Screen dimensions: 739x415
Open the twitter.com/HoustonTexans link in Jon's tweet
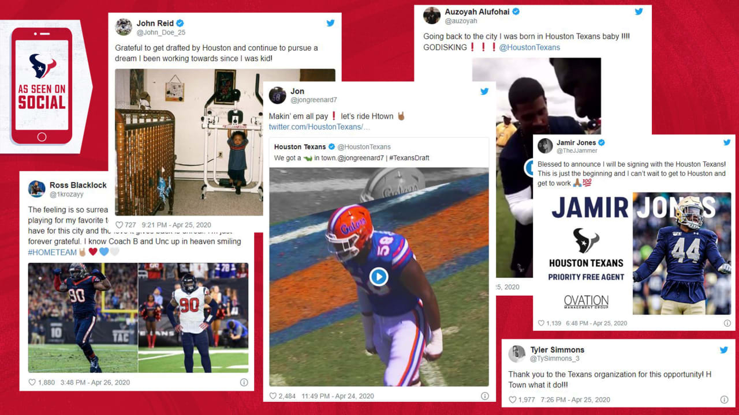(x=319, y=126)
